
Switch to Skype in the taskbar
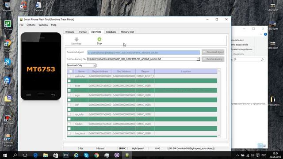pos(86,155)
